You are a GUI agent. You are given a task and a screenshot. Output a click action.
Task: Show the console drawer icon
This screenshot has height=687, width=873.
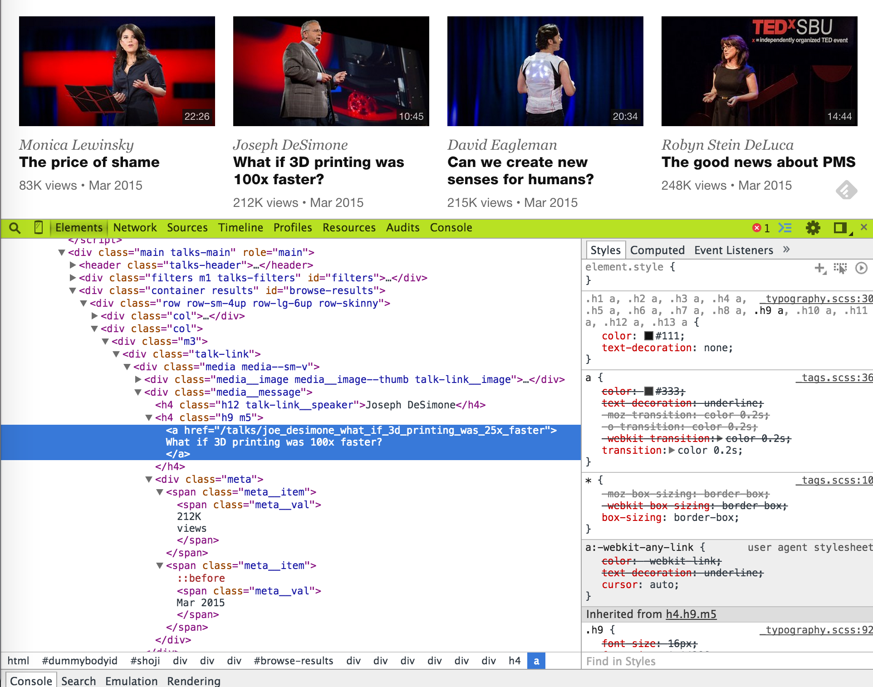click(x=785, y=228)
